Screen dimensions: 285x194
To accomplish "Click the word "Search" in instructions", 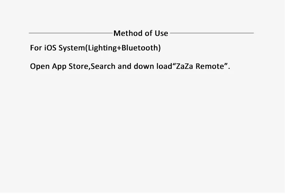I will (103, 66).
